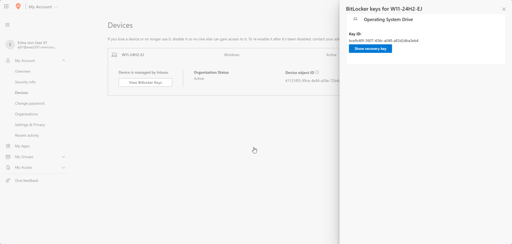Click the Devices page heading
Image resolution: width=512 pixels, height=244 pixels.
point(120,25)
